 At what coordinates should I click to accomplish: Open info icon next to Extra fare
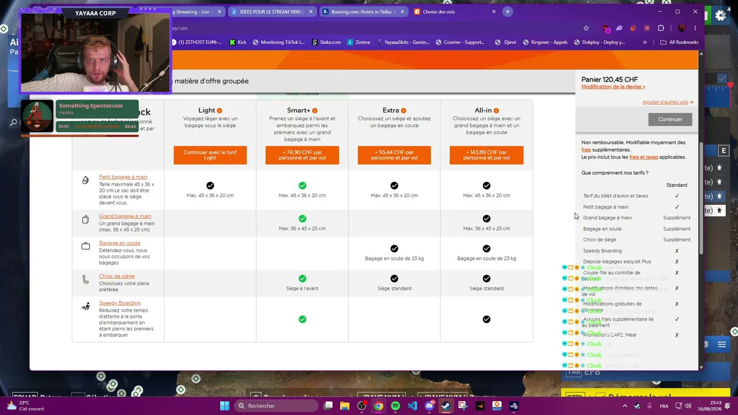(x=404, y=111)
